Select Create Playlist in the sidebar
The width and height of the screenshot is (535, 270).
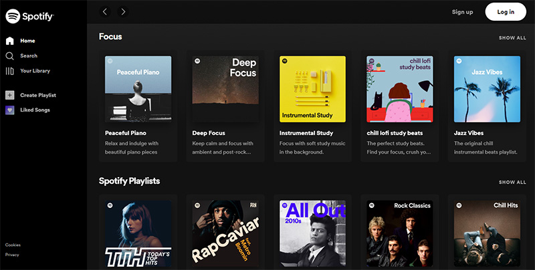pyautogui.click(x=38, y=95)
